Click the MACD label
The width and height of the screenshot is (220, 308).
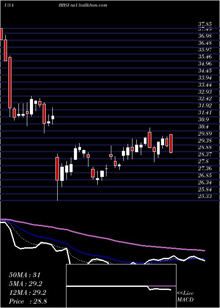click(185, 300)
